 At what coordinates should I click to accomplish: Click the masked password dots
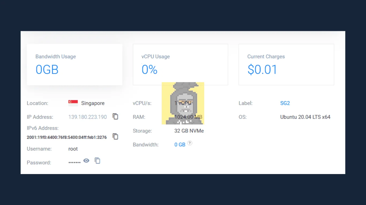click(x=74, y=162)
